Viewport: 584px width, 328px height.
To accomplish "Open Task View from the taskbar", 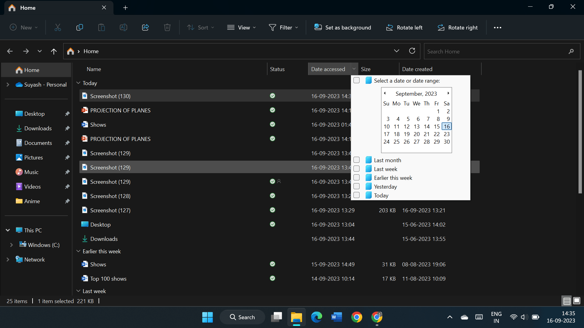I will [x=276, y=317].
